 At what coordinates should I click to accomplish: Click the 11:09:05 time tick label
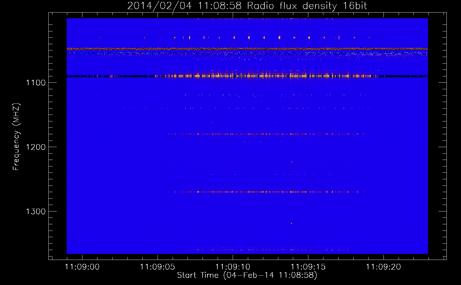pyautogui.click(x=157, y=267)
